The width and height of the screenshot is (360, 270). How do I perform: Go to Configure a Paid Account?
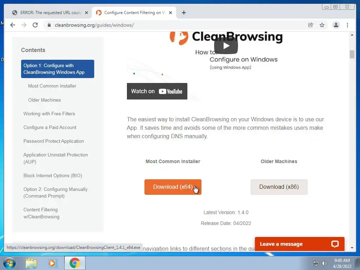pyautogui.click(x=50, y=127)
